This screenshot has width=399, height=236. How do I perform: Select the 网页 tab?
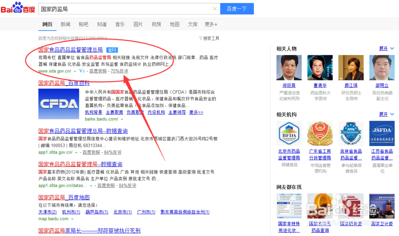tap(47, 24)
